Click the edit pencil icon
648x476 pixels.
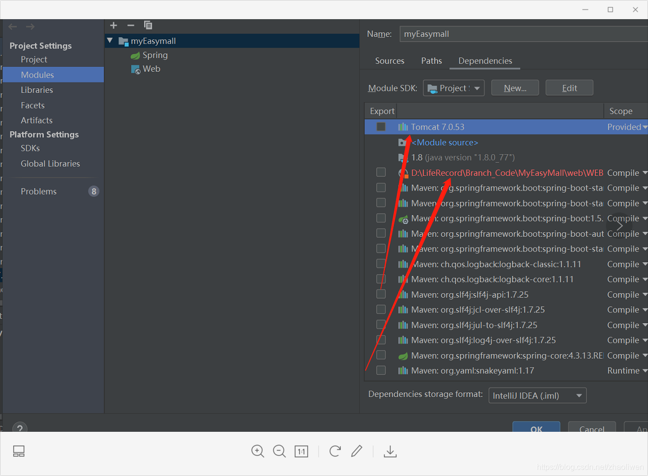[x=357, y=451]
